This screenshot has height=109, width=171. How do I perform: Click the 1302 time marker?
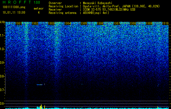pos(35,23)
